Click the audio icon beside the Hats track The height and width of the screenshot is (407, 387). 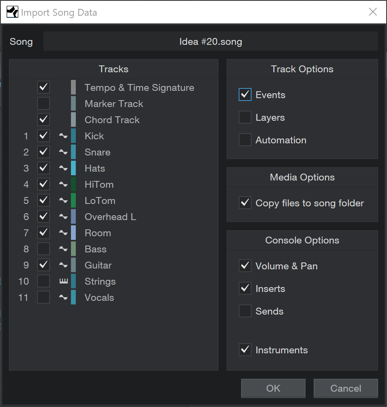(63, 168)
